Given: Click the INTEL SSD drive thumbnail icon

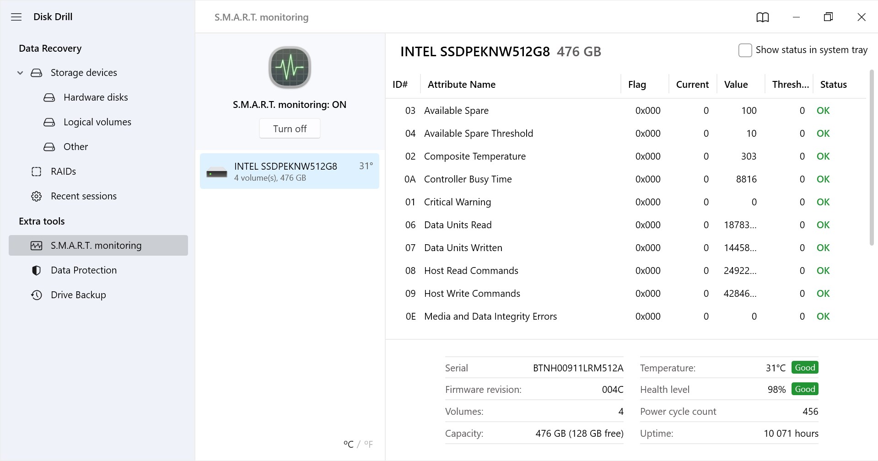Looking at the screenshot, I should click(x=217, y=173).
